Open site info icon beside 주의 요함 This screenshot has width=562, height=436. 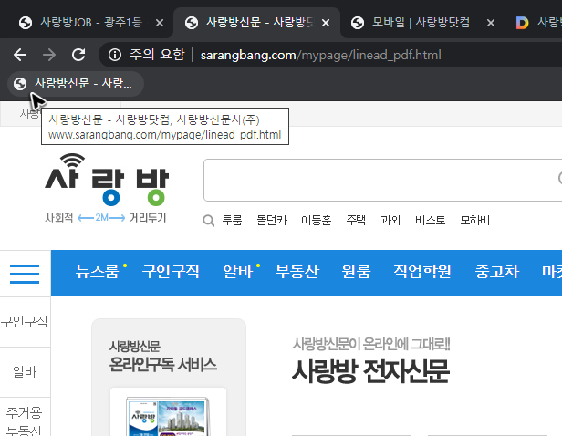pyautogui.click(x=115, y=55)
